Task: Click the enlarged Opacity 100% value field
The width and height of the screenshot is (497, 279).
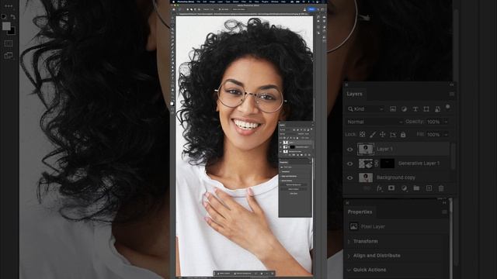Action: [x=433, y=122]
